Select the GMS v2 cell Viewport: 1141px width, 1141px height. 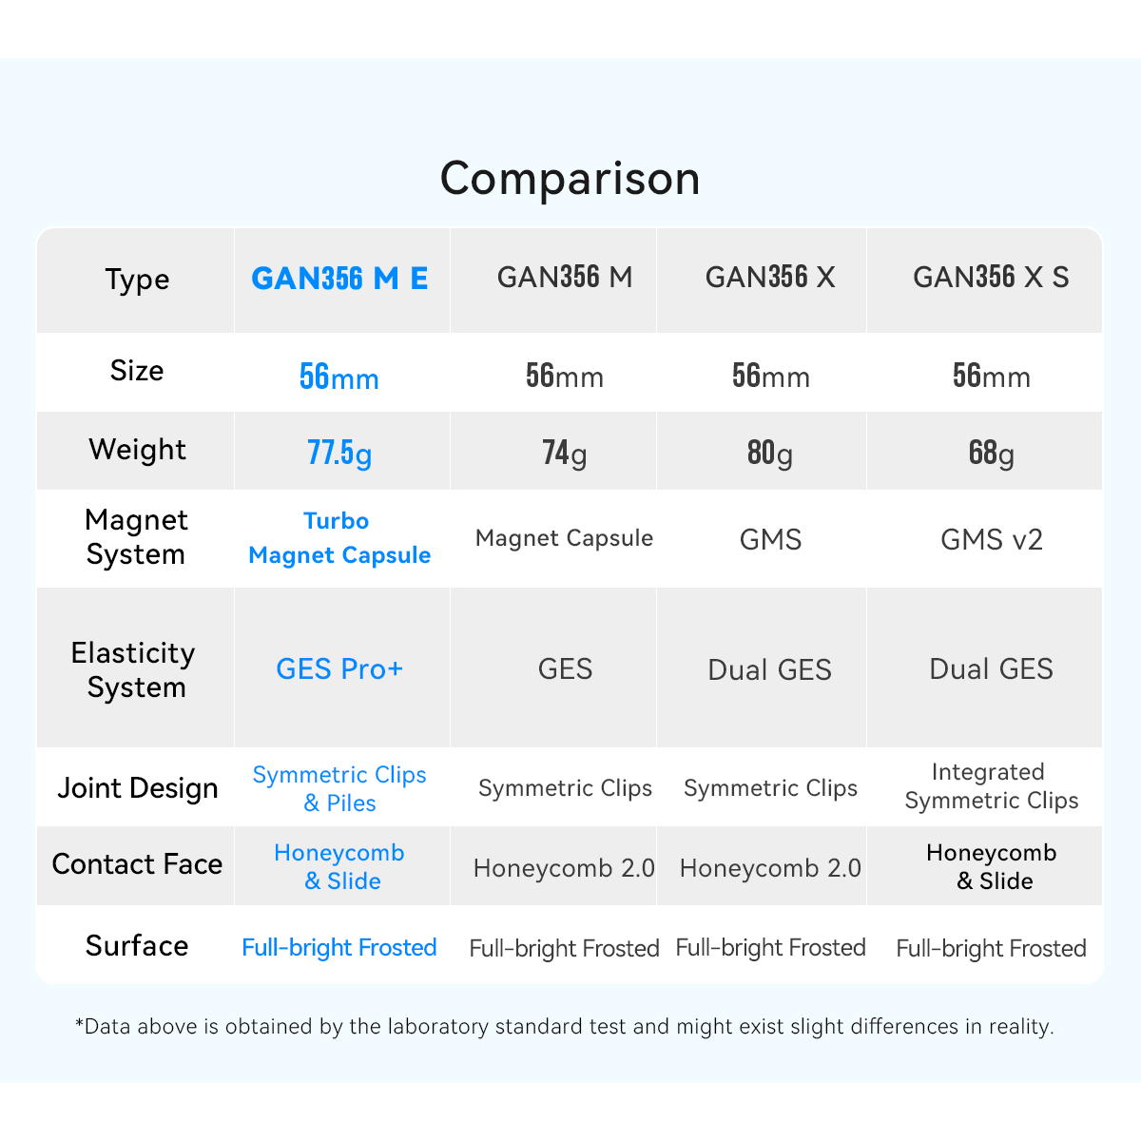[x=992, y=540]
